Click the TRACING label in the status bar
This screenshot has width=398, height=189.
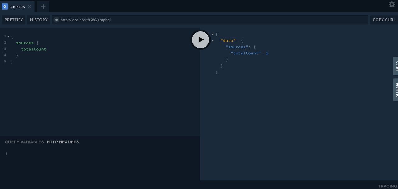[387, 186]
